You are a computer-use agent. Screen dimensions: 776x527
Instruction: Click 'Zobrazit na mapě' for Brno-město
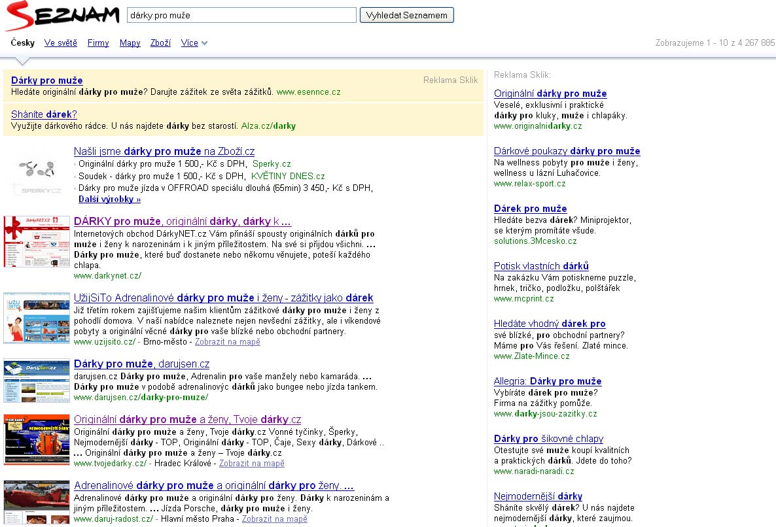pos(227,341)
